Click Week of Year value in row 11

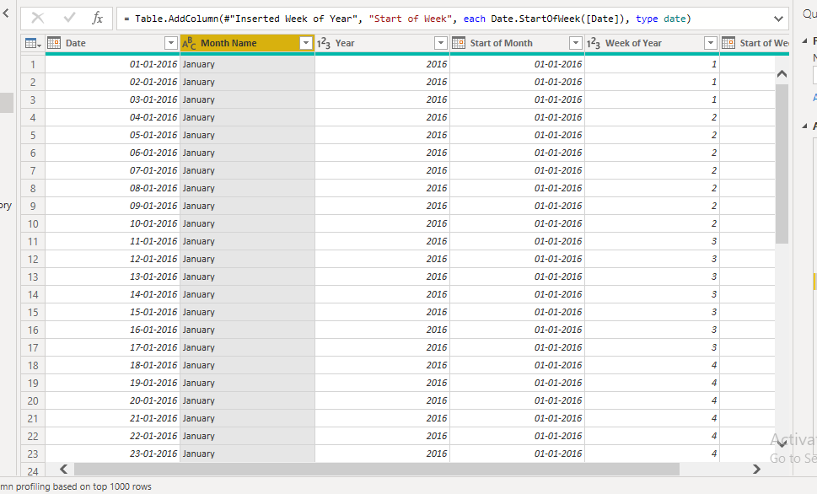[653, 242]
